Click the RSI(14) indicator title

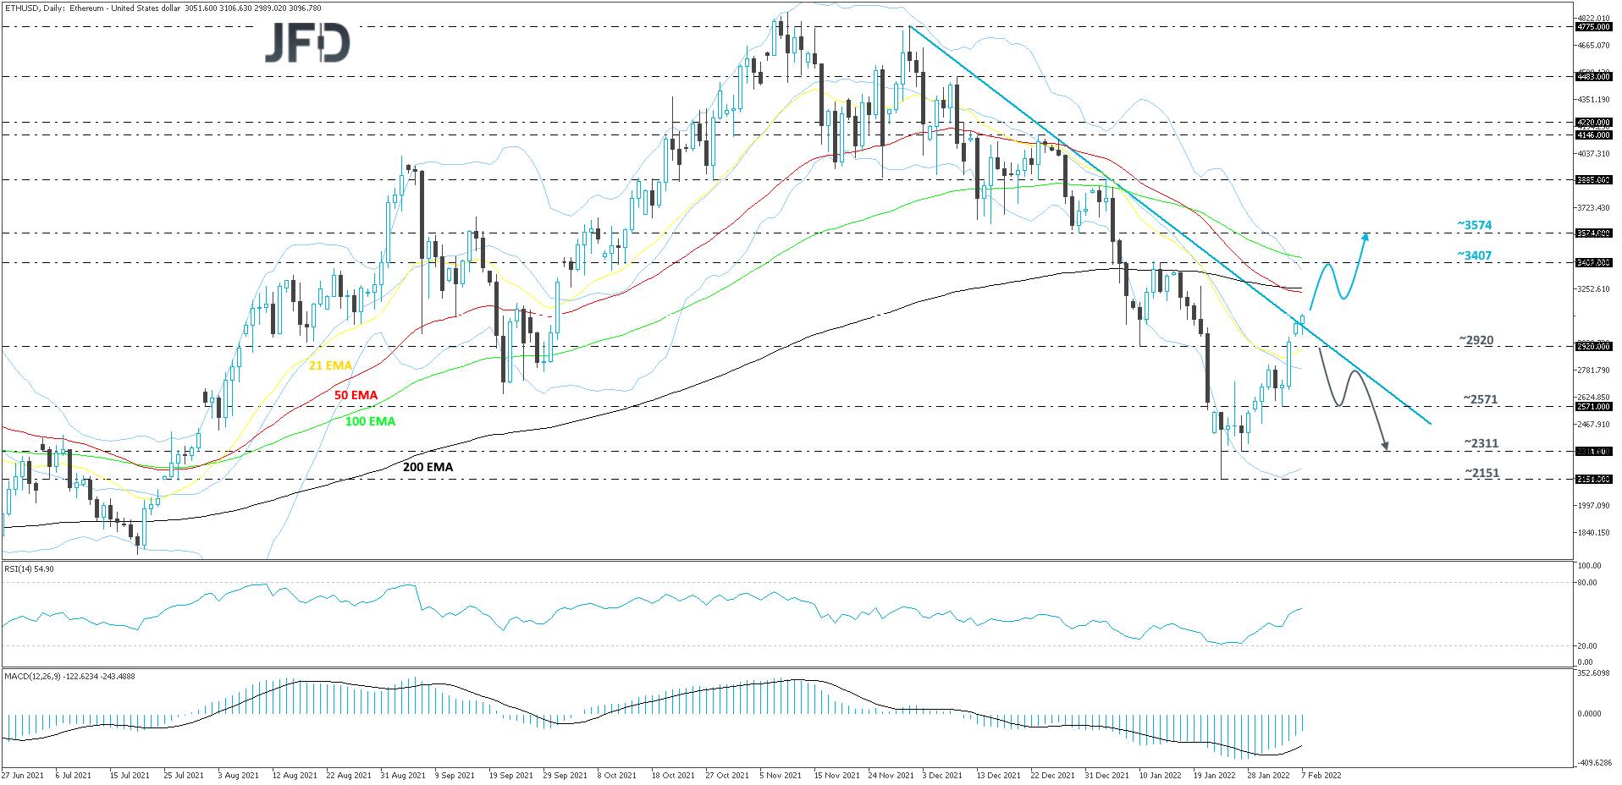[x=30, y=569]
